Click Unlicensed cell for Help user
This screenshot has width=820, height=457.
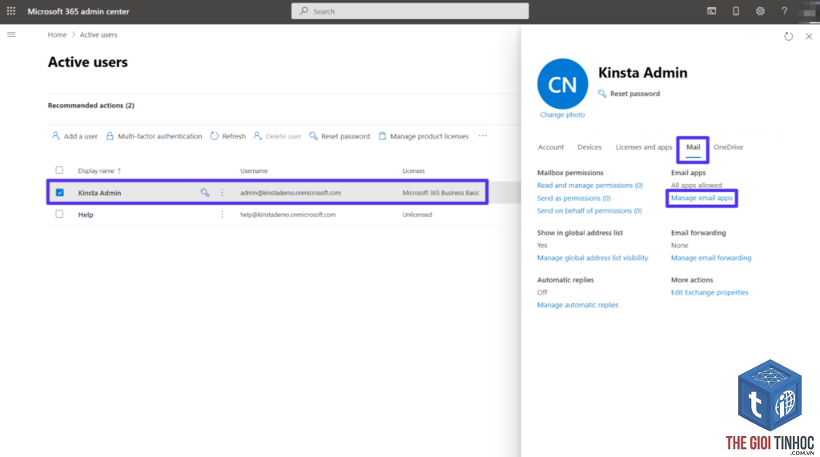pos(416,214)
